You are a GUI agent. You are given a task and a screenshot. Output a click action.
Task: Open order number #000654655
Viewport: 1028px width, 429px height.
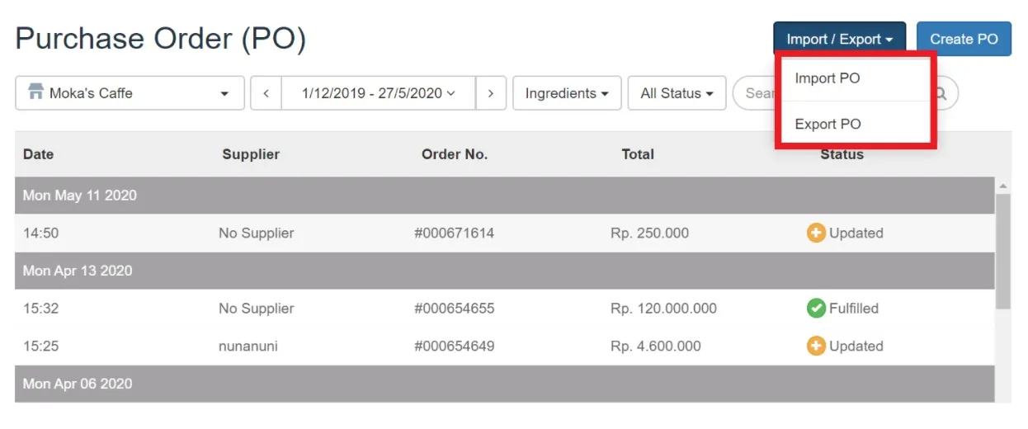click(x=455, y=309)
